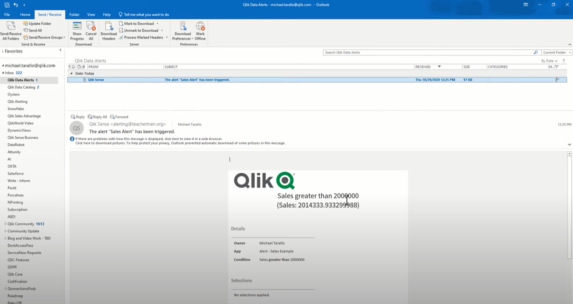Click the Undo arrow in title bar
Image resolution: width=573 pixels, height=304 pixels.
[x=15, y=4]
